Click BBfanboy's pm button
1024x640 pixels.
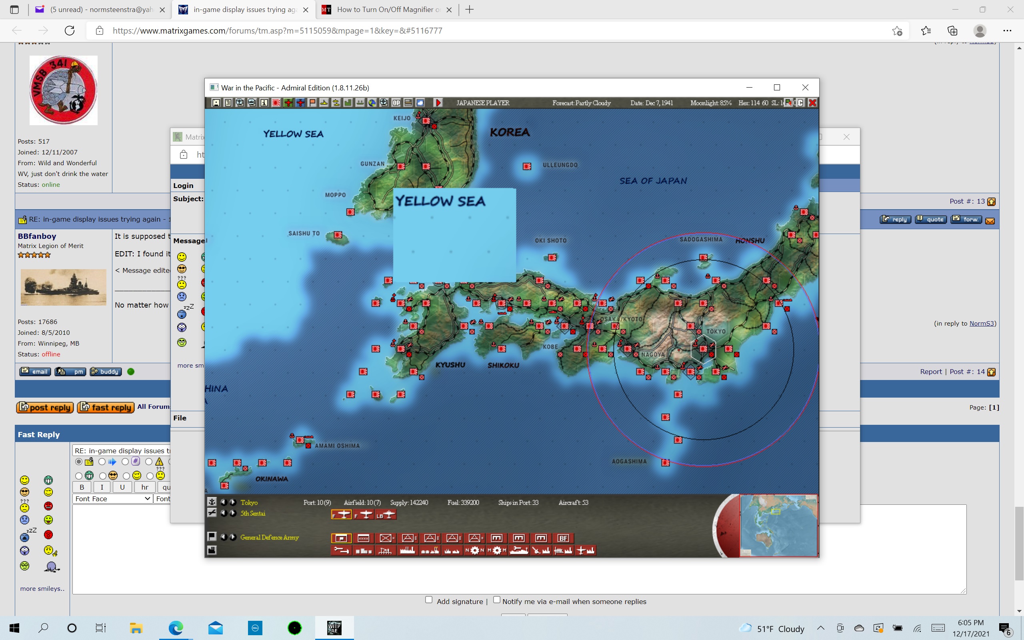[x=70, y=372]
